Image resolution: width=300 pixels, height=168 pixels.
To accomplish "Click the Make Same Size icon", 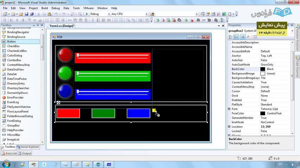I will click(x=57, y=20).
